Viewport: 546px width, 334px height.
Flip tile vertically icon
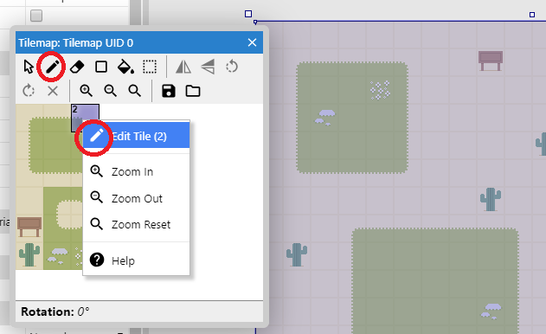pos(208,67)
